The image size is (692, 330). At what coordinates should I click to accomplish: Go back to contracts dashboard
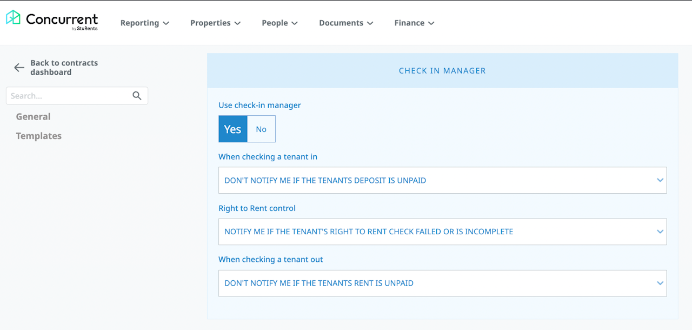[x=64, y=68]
